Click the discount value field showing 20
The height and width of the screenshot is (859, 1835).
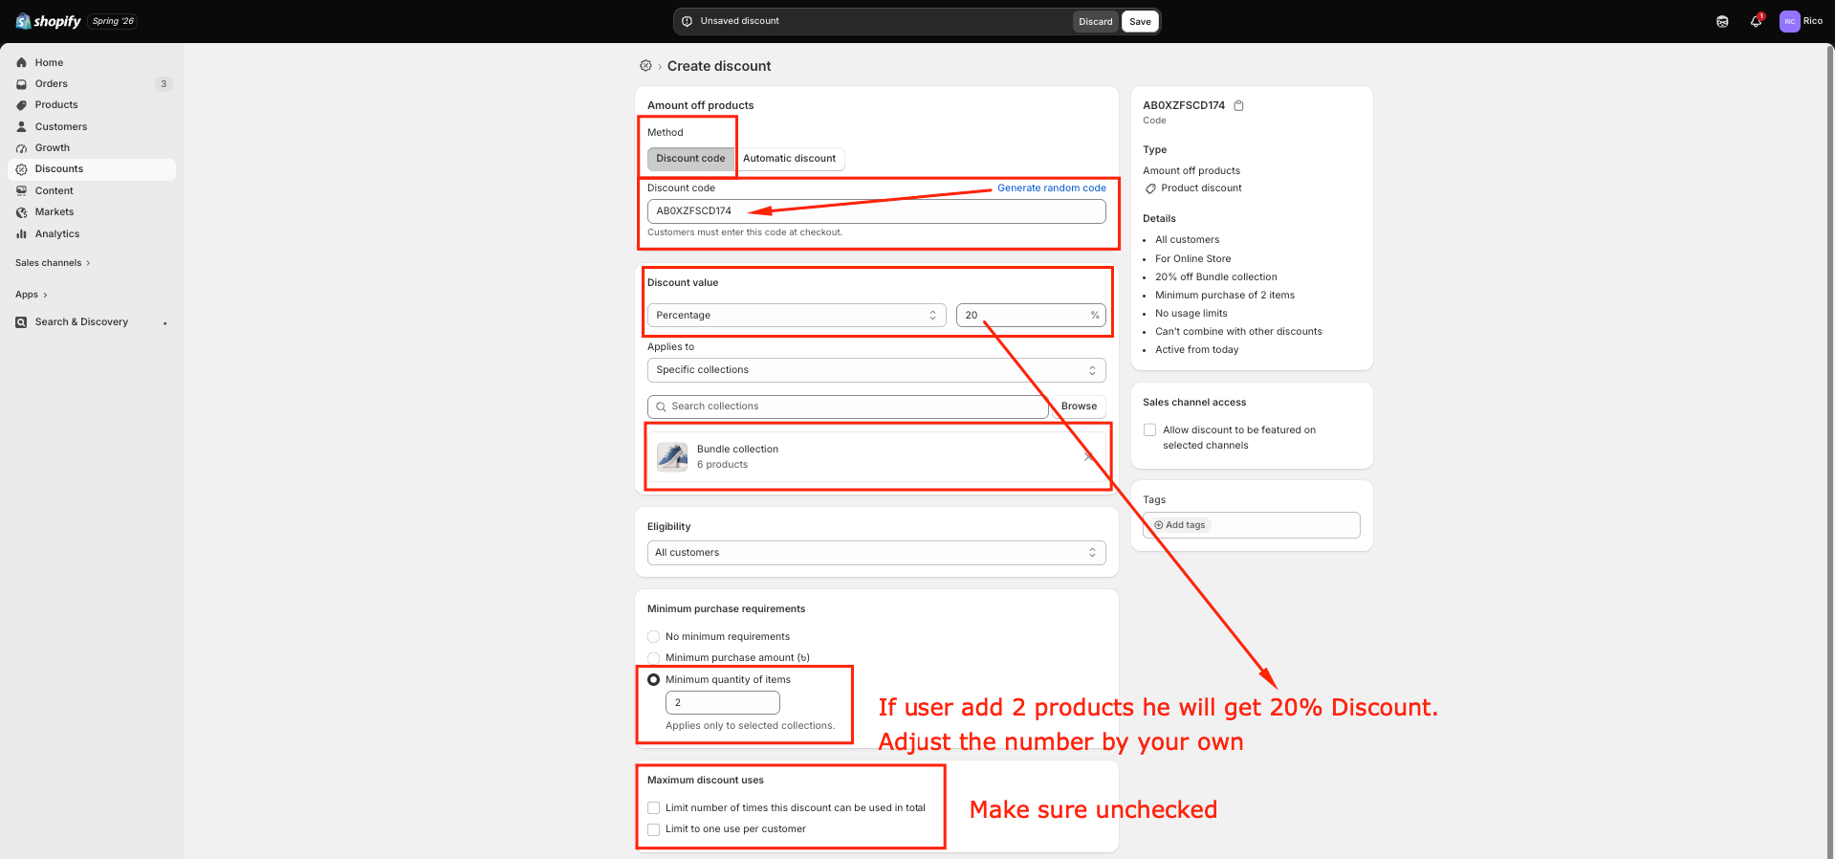tap(1031, 315)
